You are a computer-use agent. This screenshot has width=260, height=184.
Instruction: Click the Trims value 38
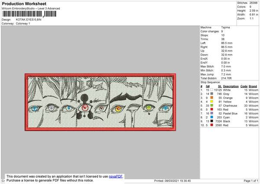pyautogui.click(x=223, y=39)
